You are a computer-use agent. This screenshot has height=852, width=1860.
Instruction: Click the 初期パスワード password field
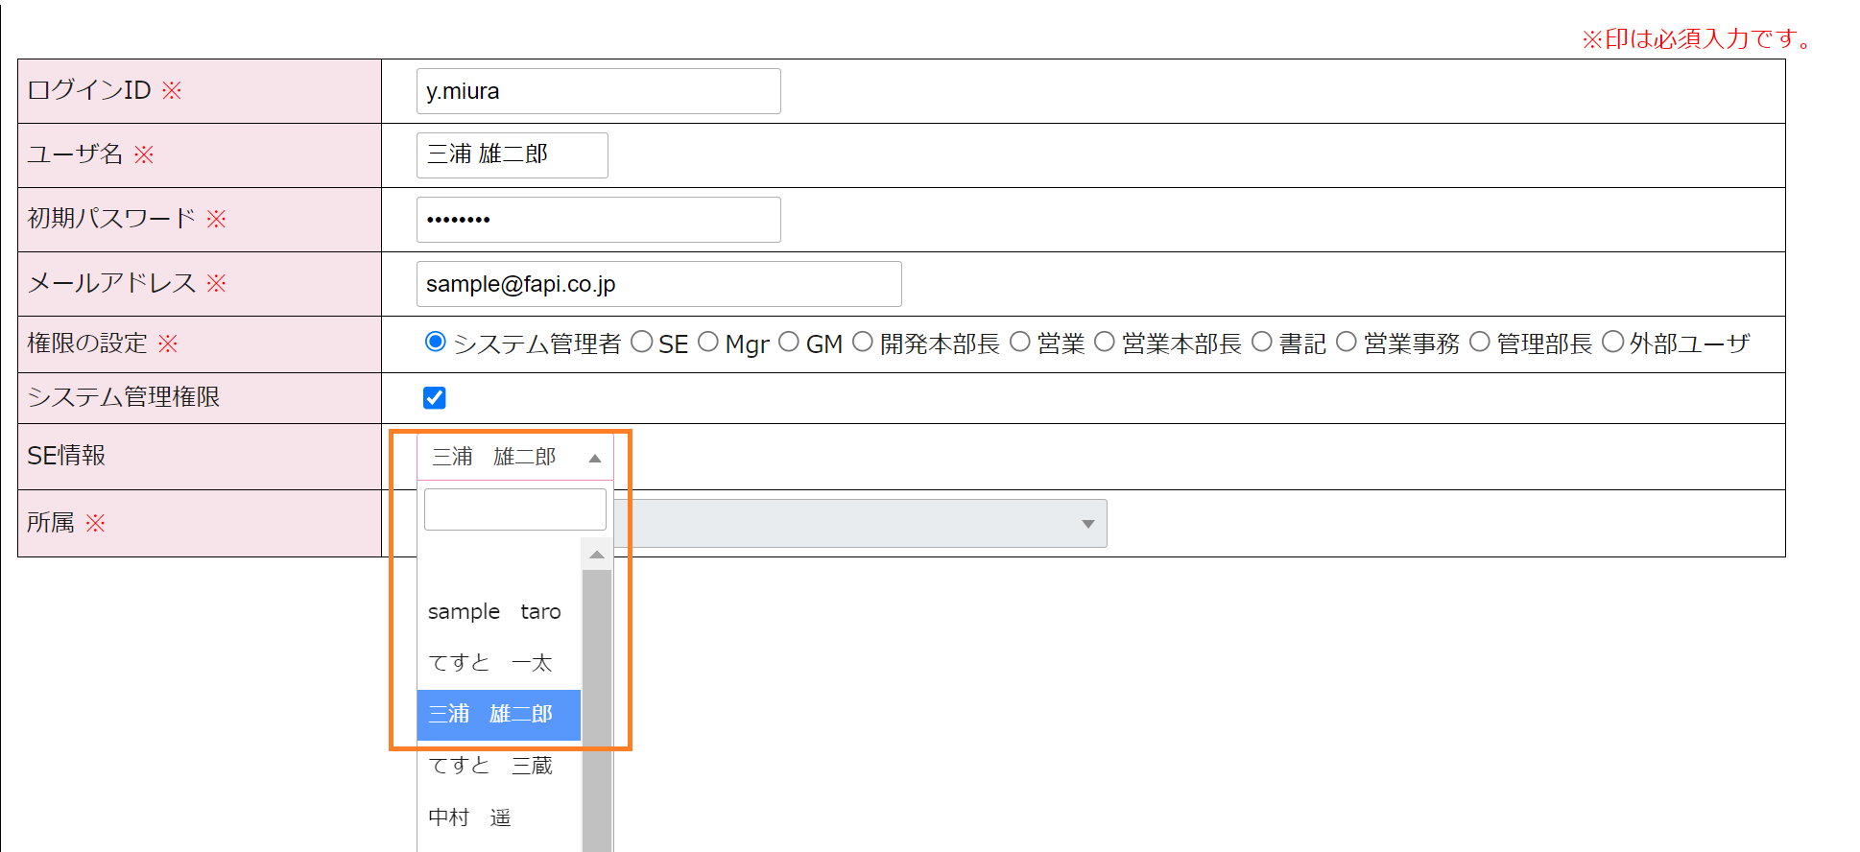point(598,220)
